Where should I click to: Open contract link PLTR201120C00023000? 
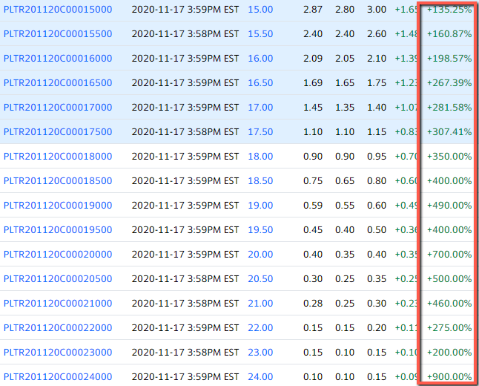click(58, 352)
